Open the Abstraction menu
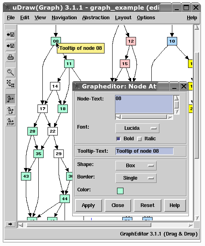205x246 pixels. (96, 18)
